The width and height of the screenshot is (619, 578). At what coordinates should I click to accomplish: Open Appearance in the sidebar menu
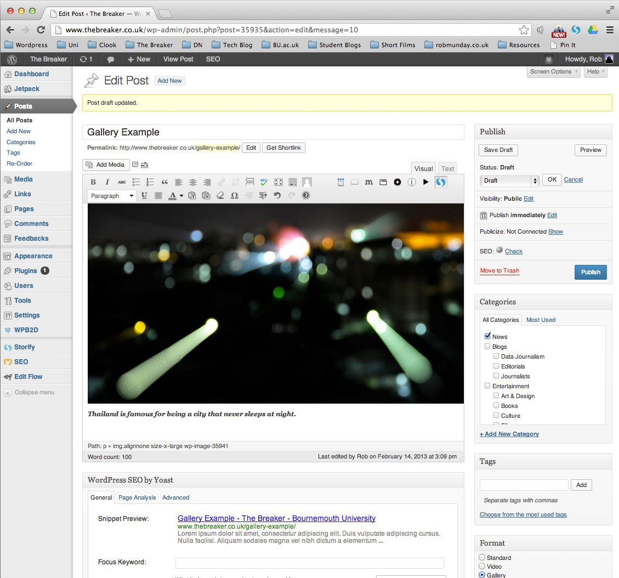(x=33, y=256)
